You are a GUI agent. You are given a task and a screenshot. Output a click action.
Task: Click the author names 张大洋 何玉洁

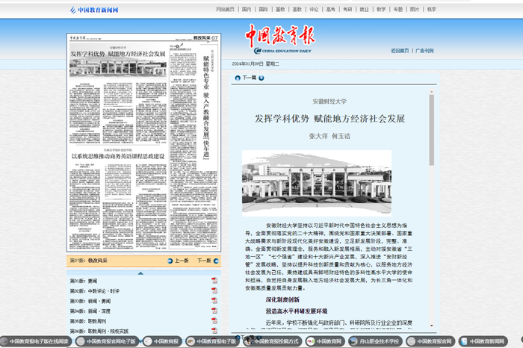tap(329, 136)
